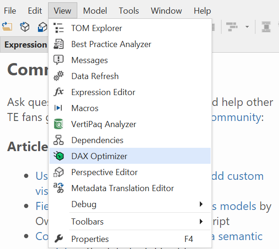279x249 pixels.
Task: Click the grayed distribute vertically toolbar icon
Action: point(266,27)
